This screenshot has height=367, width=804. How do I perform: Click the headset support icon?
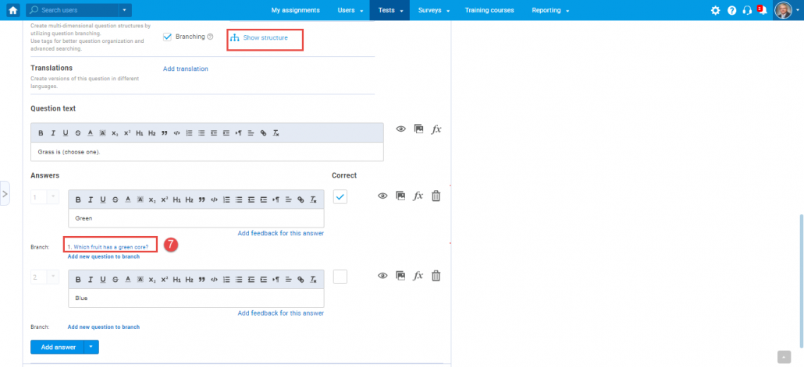[x=747, y=10]
